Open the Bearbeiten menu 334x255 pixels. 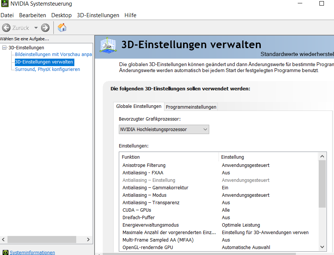(x=33, y=15)
